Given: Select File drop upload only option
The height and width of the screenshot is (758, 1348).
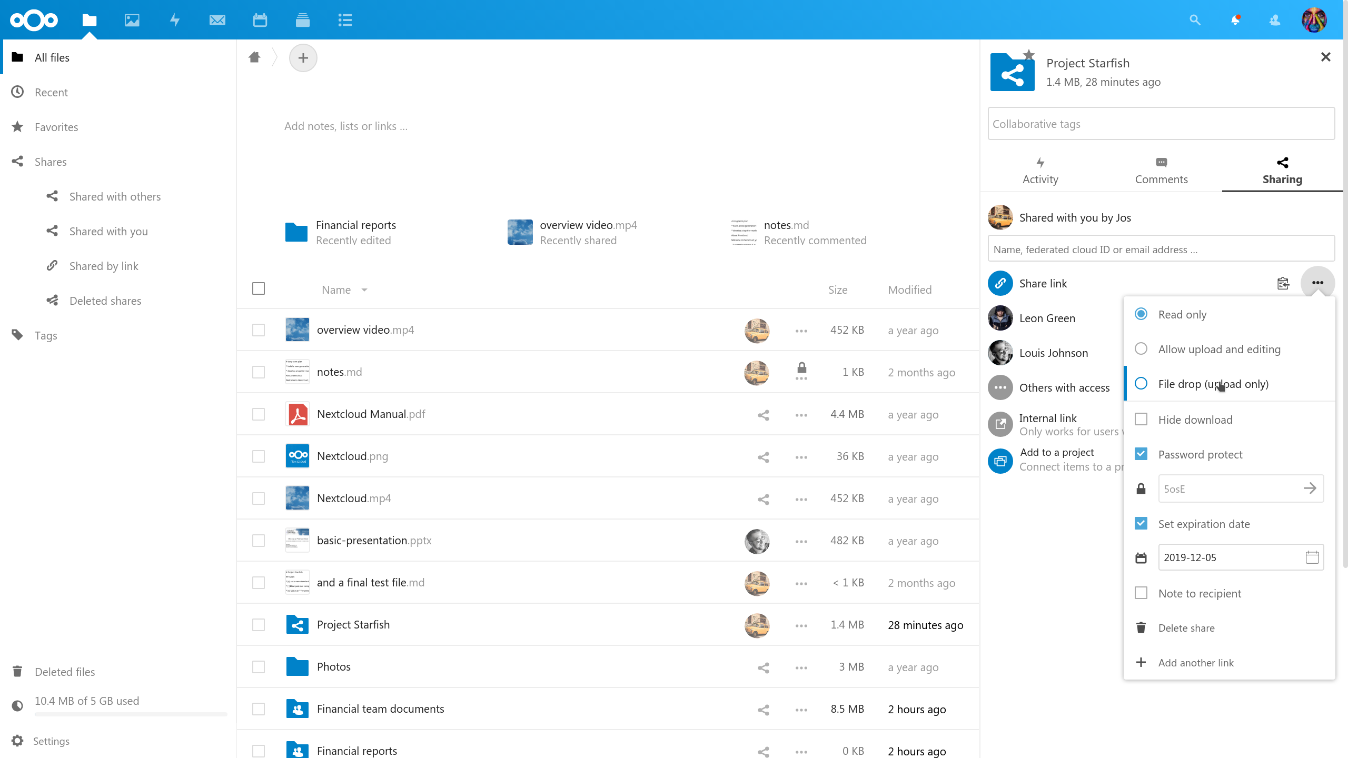Looking at the screenshot, I should [x=1142, y=384].
